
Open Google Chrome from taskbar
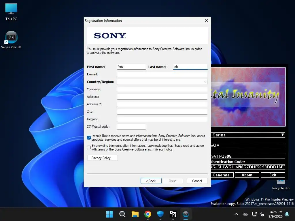(x=148, y=214)
